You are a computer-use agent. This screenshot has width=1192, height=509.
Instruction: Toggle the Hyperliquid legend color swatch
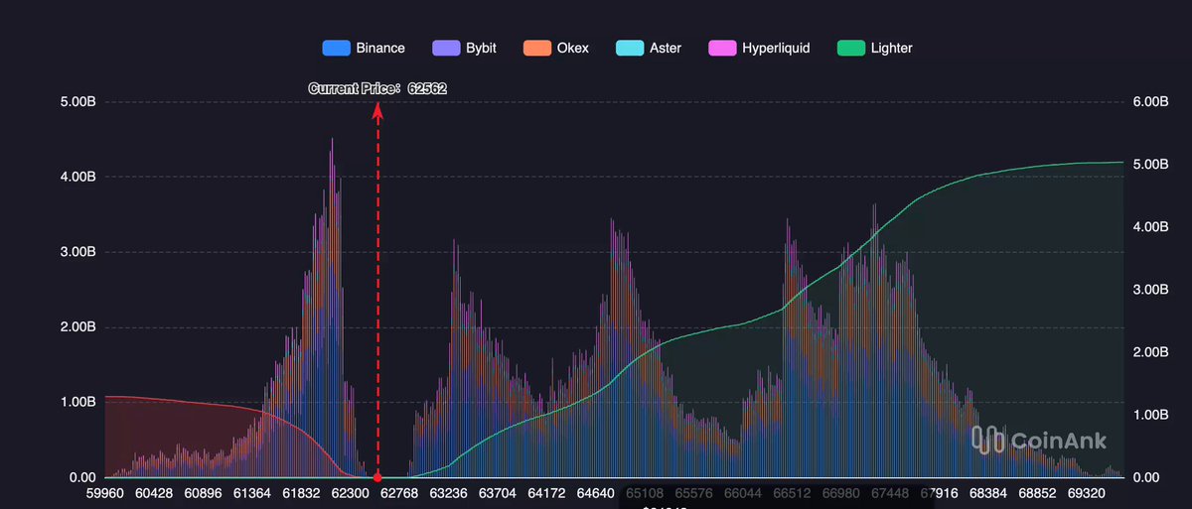pos(721,48)
